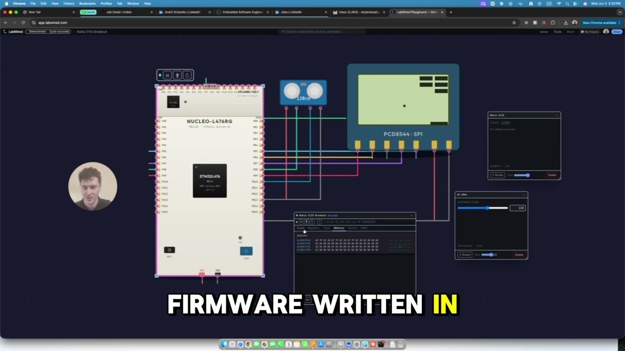
Task: Click the app.labwired.com address bar
Action: tap(273, 22)
